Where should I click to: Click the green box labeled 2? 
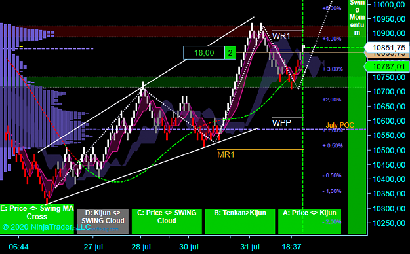[230, 53]
